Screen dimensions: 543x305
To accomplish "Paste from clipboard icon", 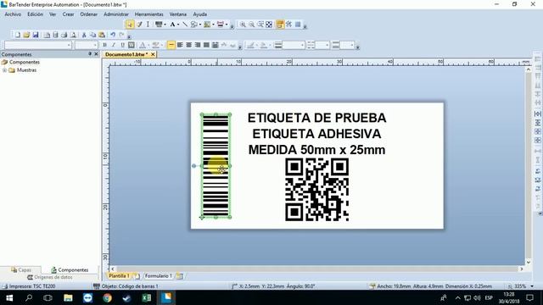I will pyautogui.click(x=102, y=35).
